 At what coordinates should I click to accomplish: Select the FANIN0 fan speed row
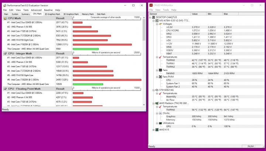tap(206, 73)
